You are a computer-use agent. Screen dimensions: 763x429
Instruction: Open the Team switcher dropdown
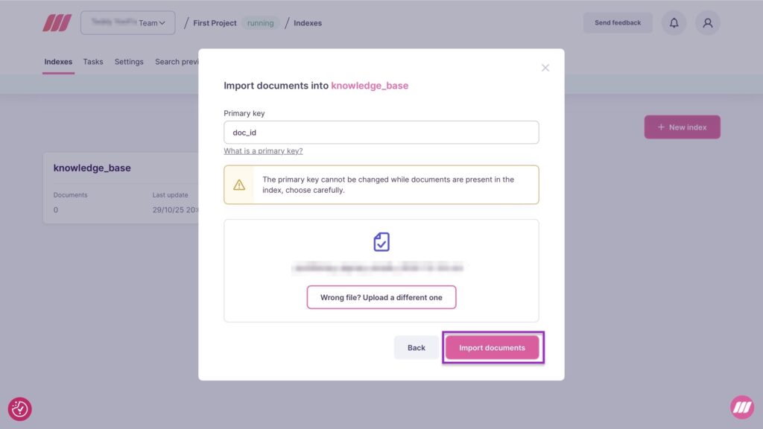(127, 22)
